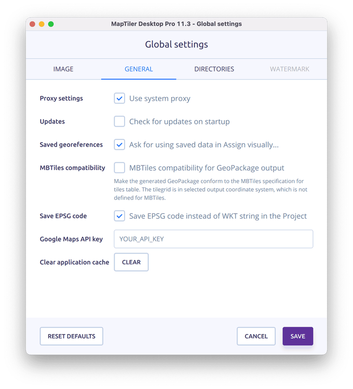Click the Save EPSG code instead of WKT label
353x389 pixels.
[218, 216]
